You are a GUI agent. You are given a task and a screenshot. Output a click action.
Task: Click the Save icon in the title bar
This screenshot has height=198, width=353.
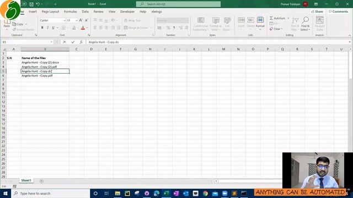(31, 4)
